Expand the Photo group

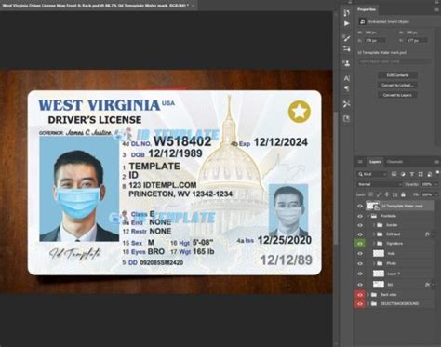374,263
